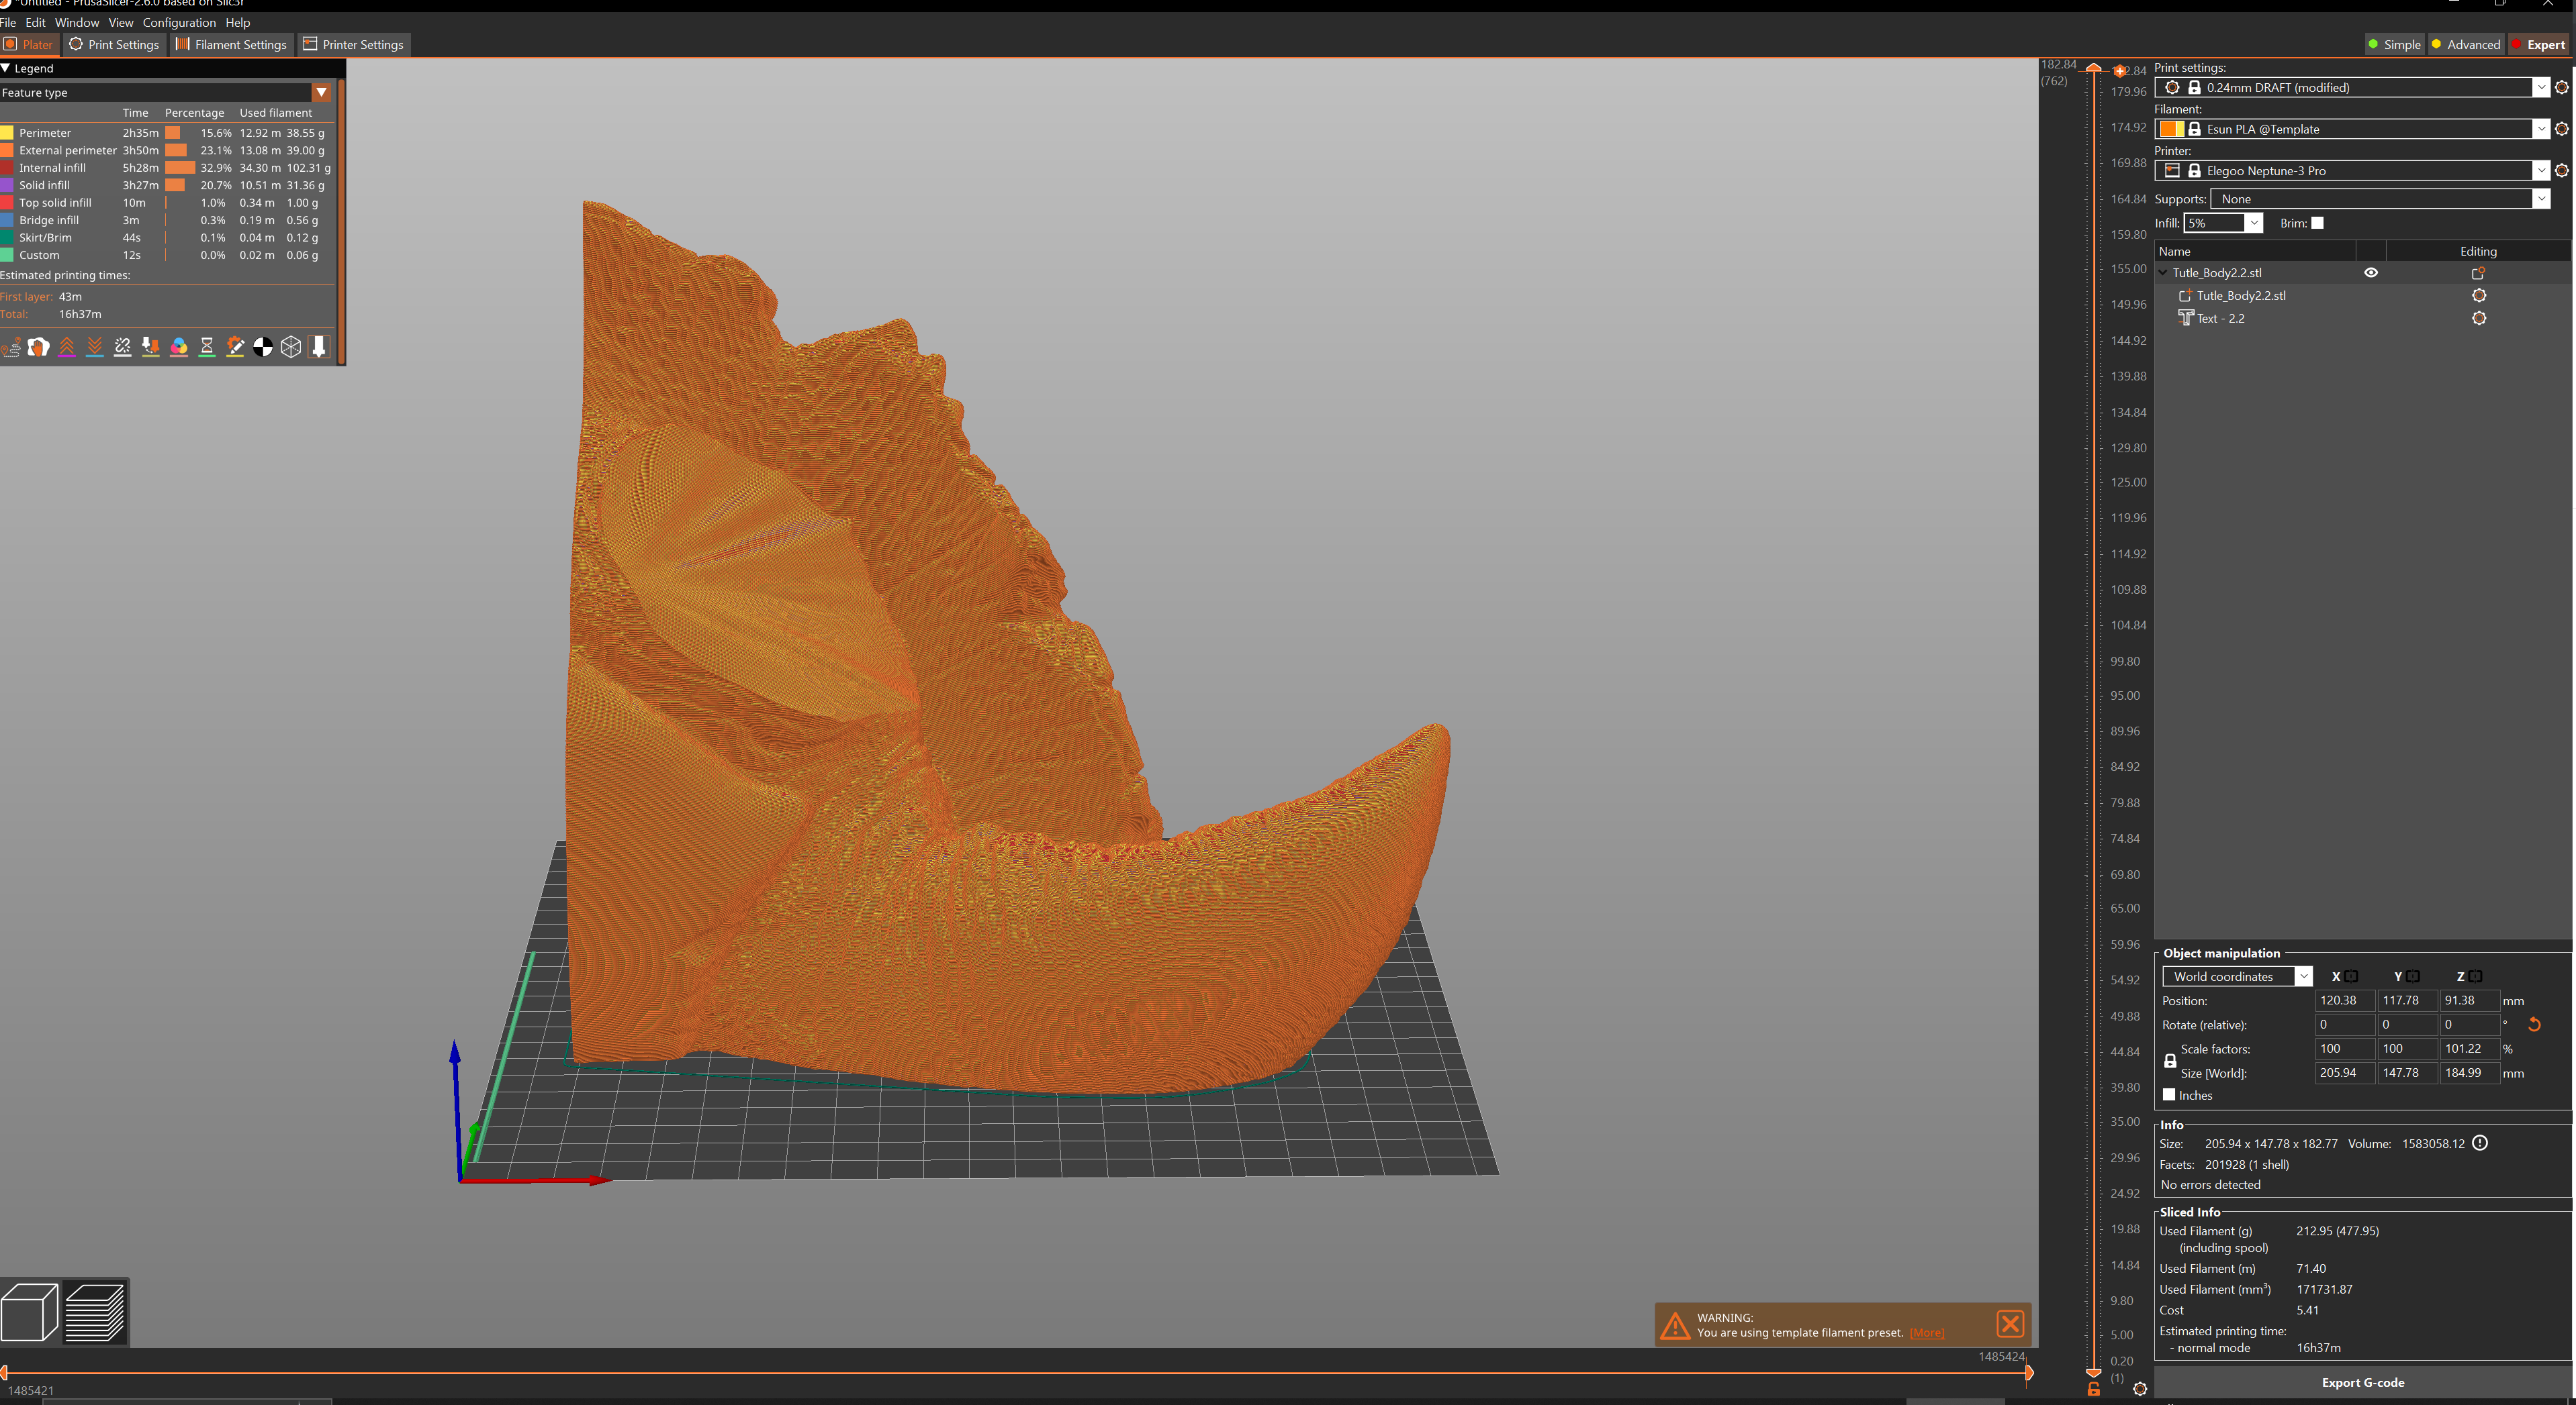Collapse the Legend panel triangle
This screenshot has height=1405, width=2576.
coord(6,68)
